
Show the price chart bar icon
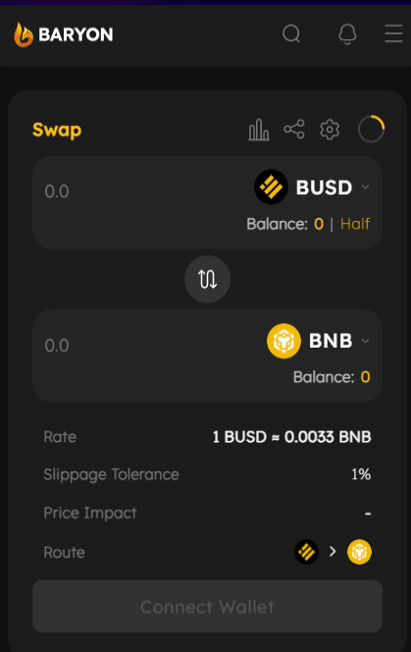pyautogui.click(x=259, y=130)
